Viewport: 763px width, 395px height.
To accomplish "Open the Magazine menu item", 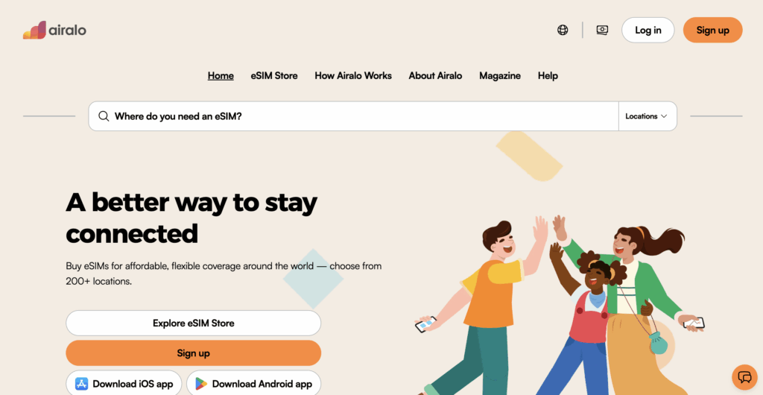I will [500, 75].
